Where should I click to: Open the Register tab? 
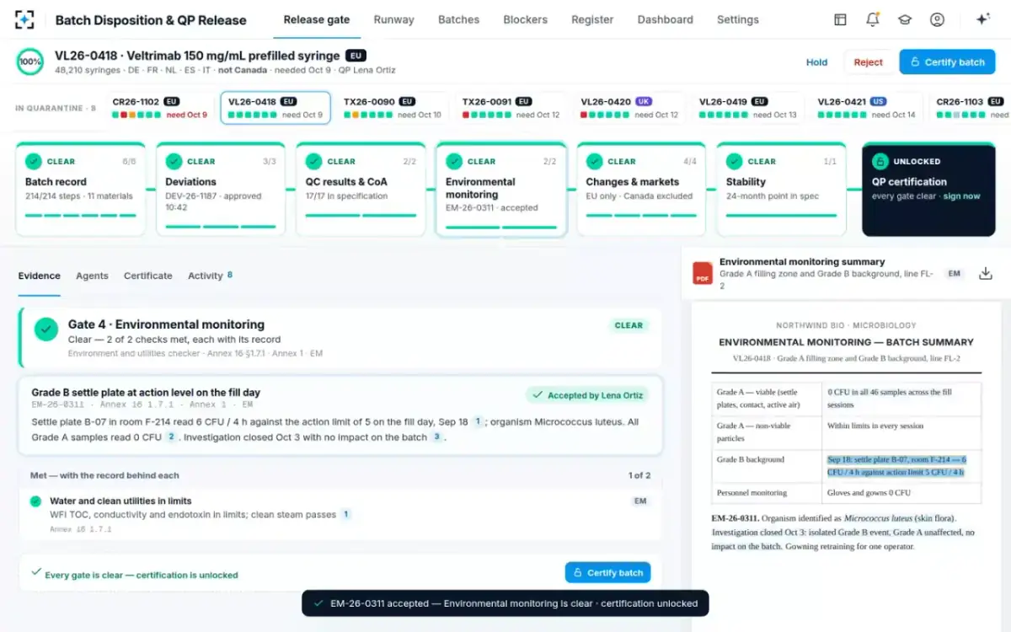pos(592,19)
